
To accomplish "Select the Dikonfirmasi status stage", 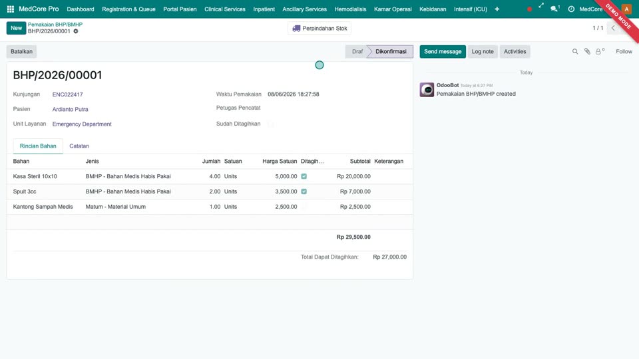I will tap(391, 52).
